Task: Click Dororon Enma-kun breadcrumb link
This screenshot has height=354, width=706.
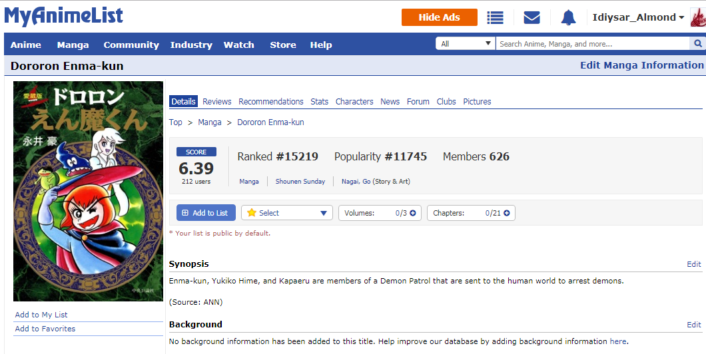Action: [270, 122]
